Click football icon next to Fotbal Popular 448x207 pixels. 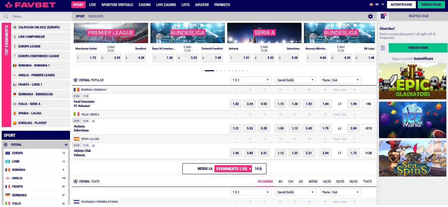point(76,80)
